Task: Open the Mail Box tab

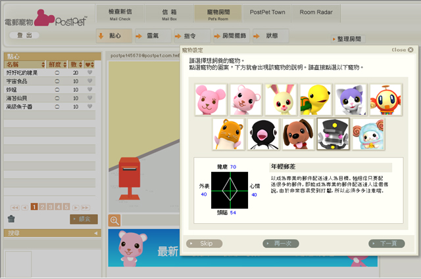Action: click(x=169, y=14)
